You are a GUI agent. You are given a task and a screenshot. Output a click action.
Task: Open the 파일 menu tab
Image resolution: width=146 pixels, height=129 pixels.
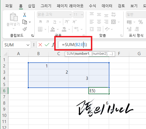point(9,6)
